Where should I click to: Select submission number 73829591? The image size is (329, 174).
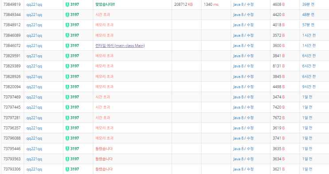(12, 56)
